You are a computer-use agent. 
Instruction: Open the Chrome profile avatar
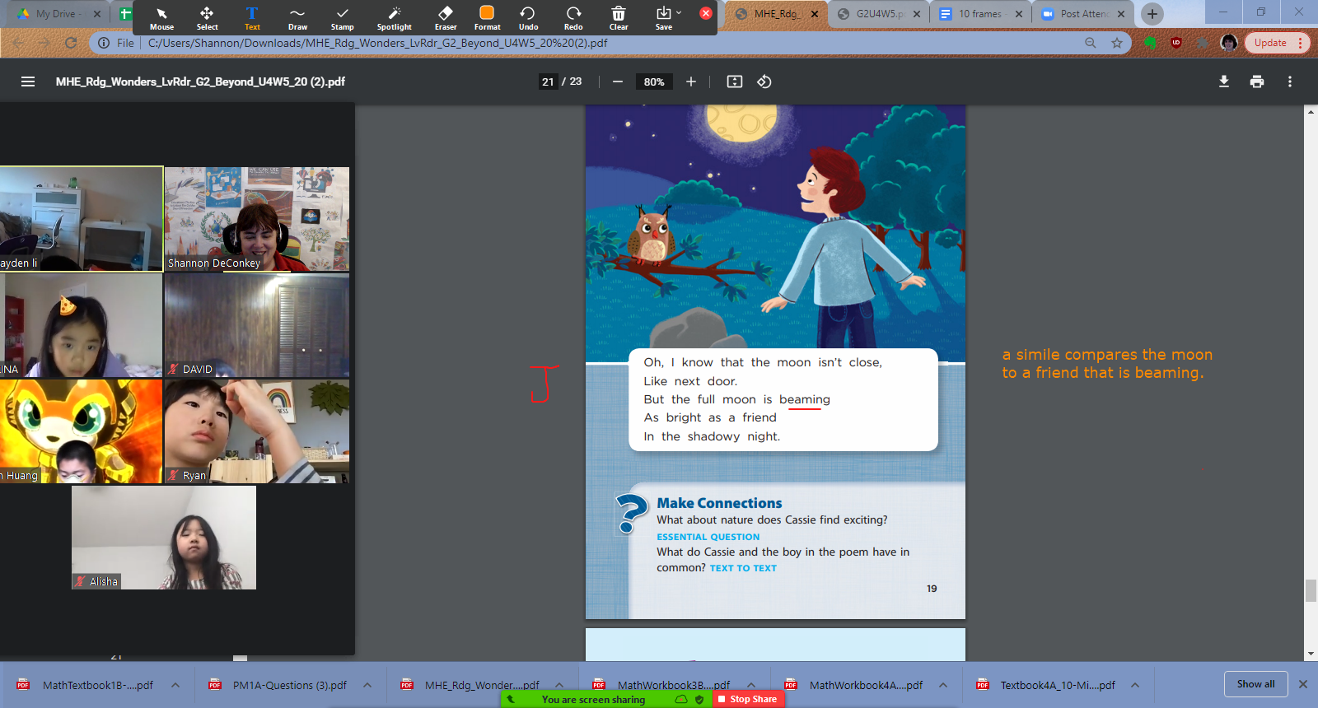point(1229,43)
